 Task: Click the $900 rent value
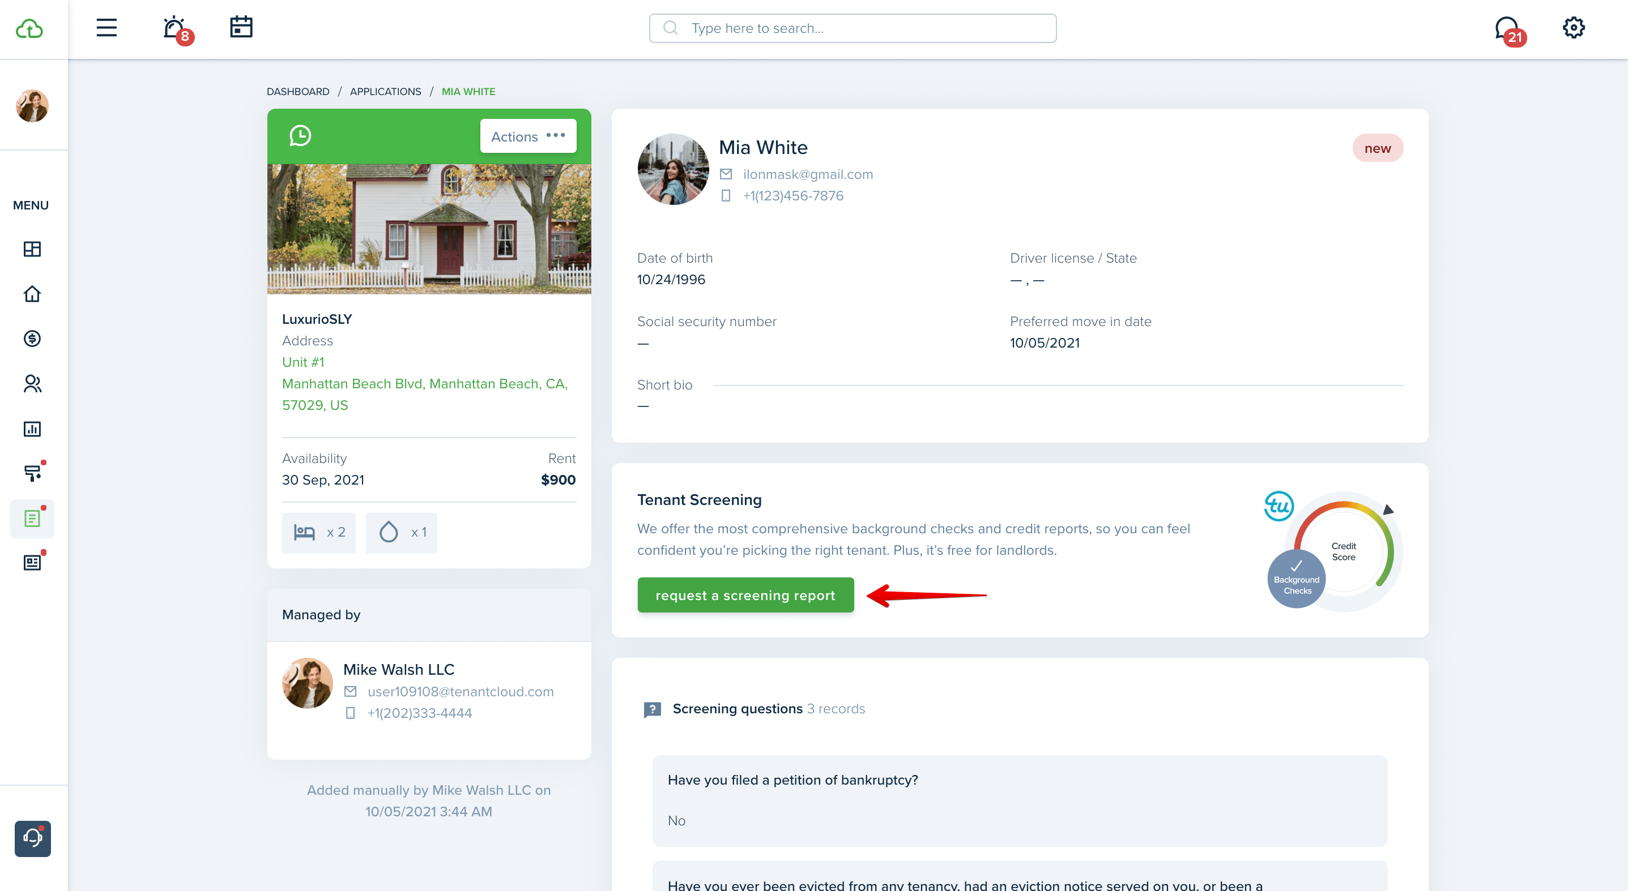click(558, 480)
